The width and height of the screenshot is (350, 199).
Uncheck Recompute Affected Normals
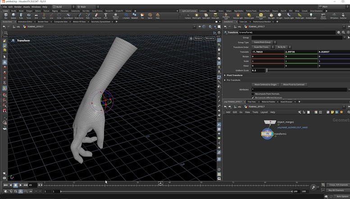(253, 97)
